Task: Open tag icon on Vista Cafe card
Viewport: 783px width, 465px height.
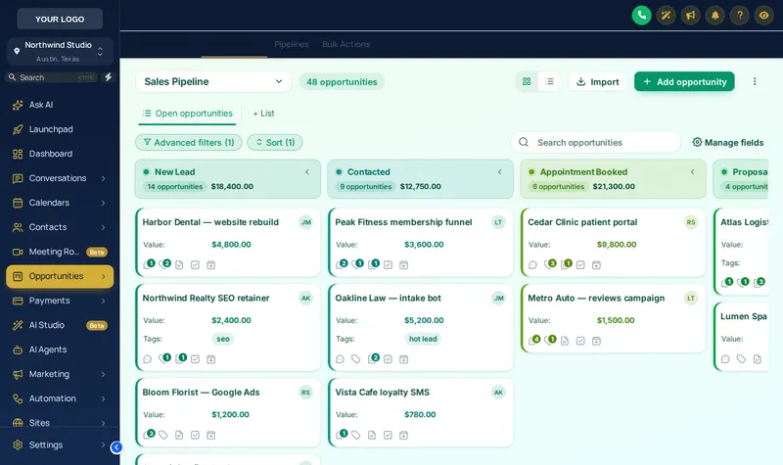Action: click(355, 435)
